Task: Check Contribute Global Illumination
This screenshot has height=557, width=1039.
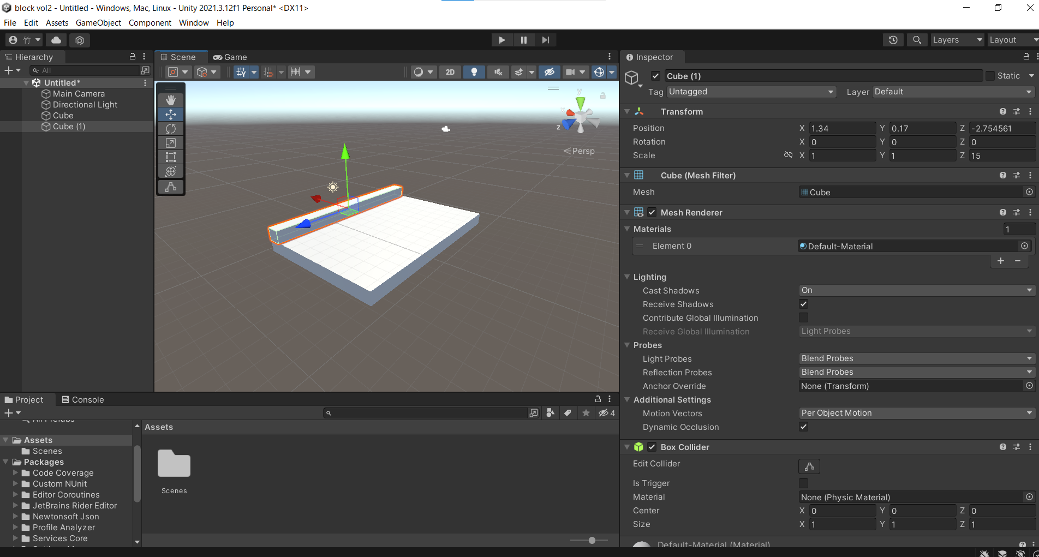Action: (x=804, y=318)
